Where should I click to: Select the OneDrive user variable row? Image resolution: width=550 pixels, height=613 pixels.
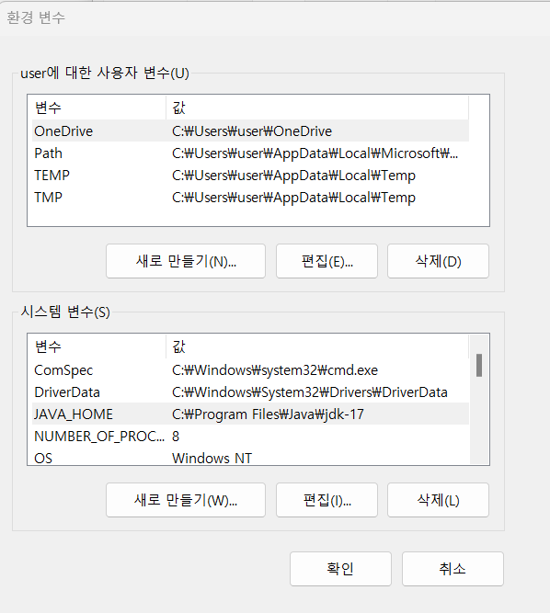(250, 131)
